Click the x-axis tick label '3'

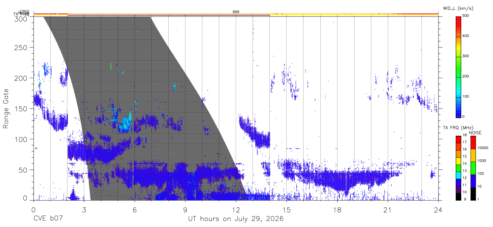coord(84,209)
